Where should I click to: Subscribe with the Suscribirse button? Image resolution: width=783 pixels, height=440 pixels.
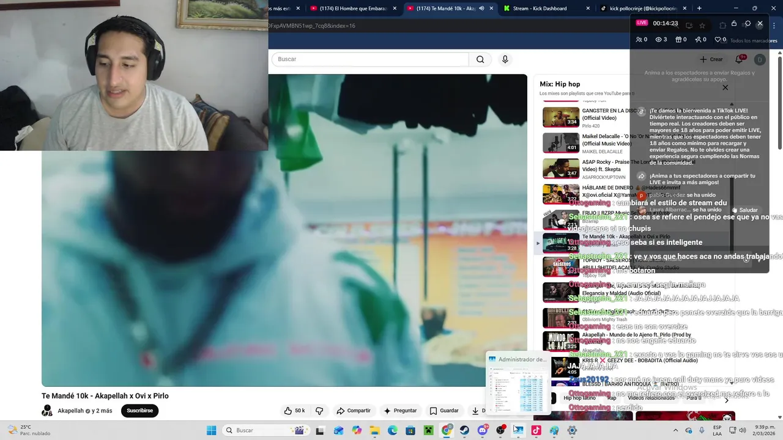pyautogui.click(x=139, y=411)
